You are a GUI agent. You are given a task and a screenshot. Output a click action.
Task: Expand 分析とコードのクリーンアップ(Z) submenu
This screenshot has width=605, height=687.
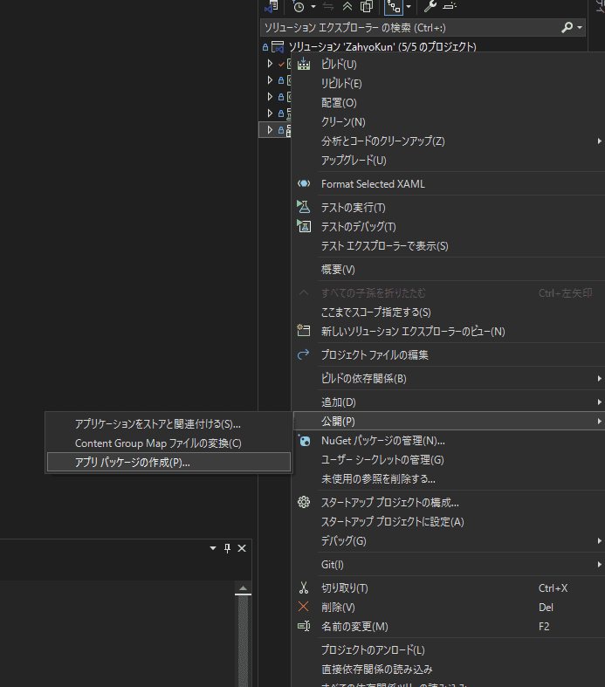(449, 141)
